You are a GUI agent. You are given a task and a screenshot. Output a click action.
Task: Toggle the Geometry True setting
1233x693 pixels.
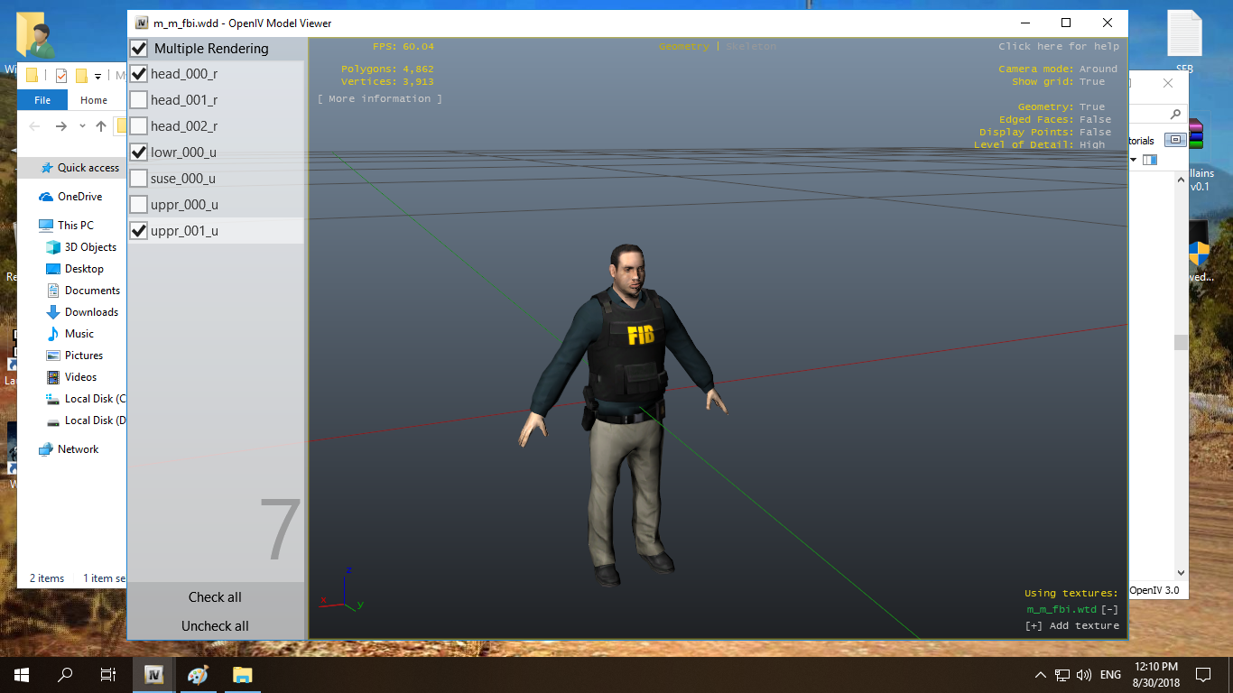(1092, 107)
